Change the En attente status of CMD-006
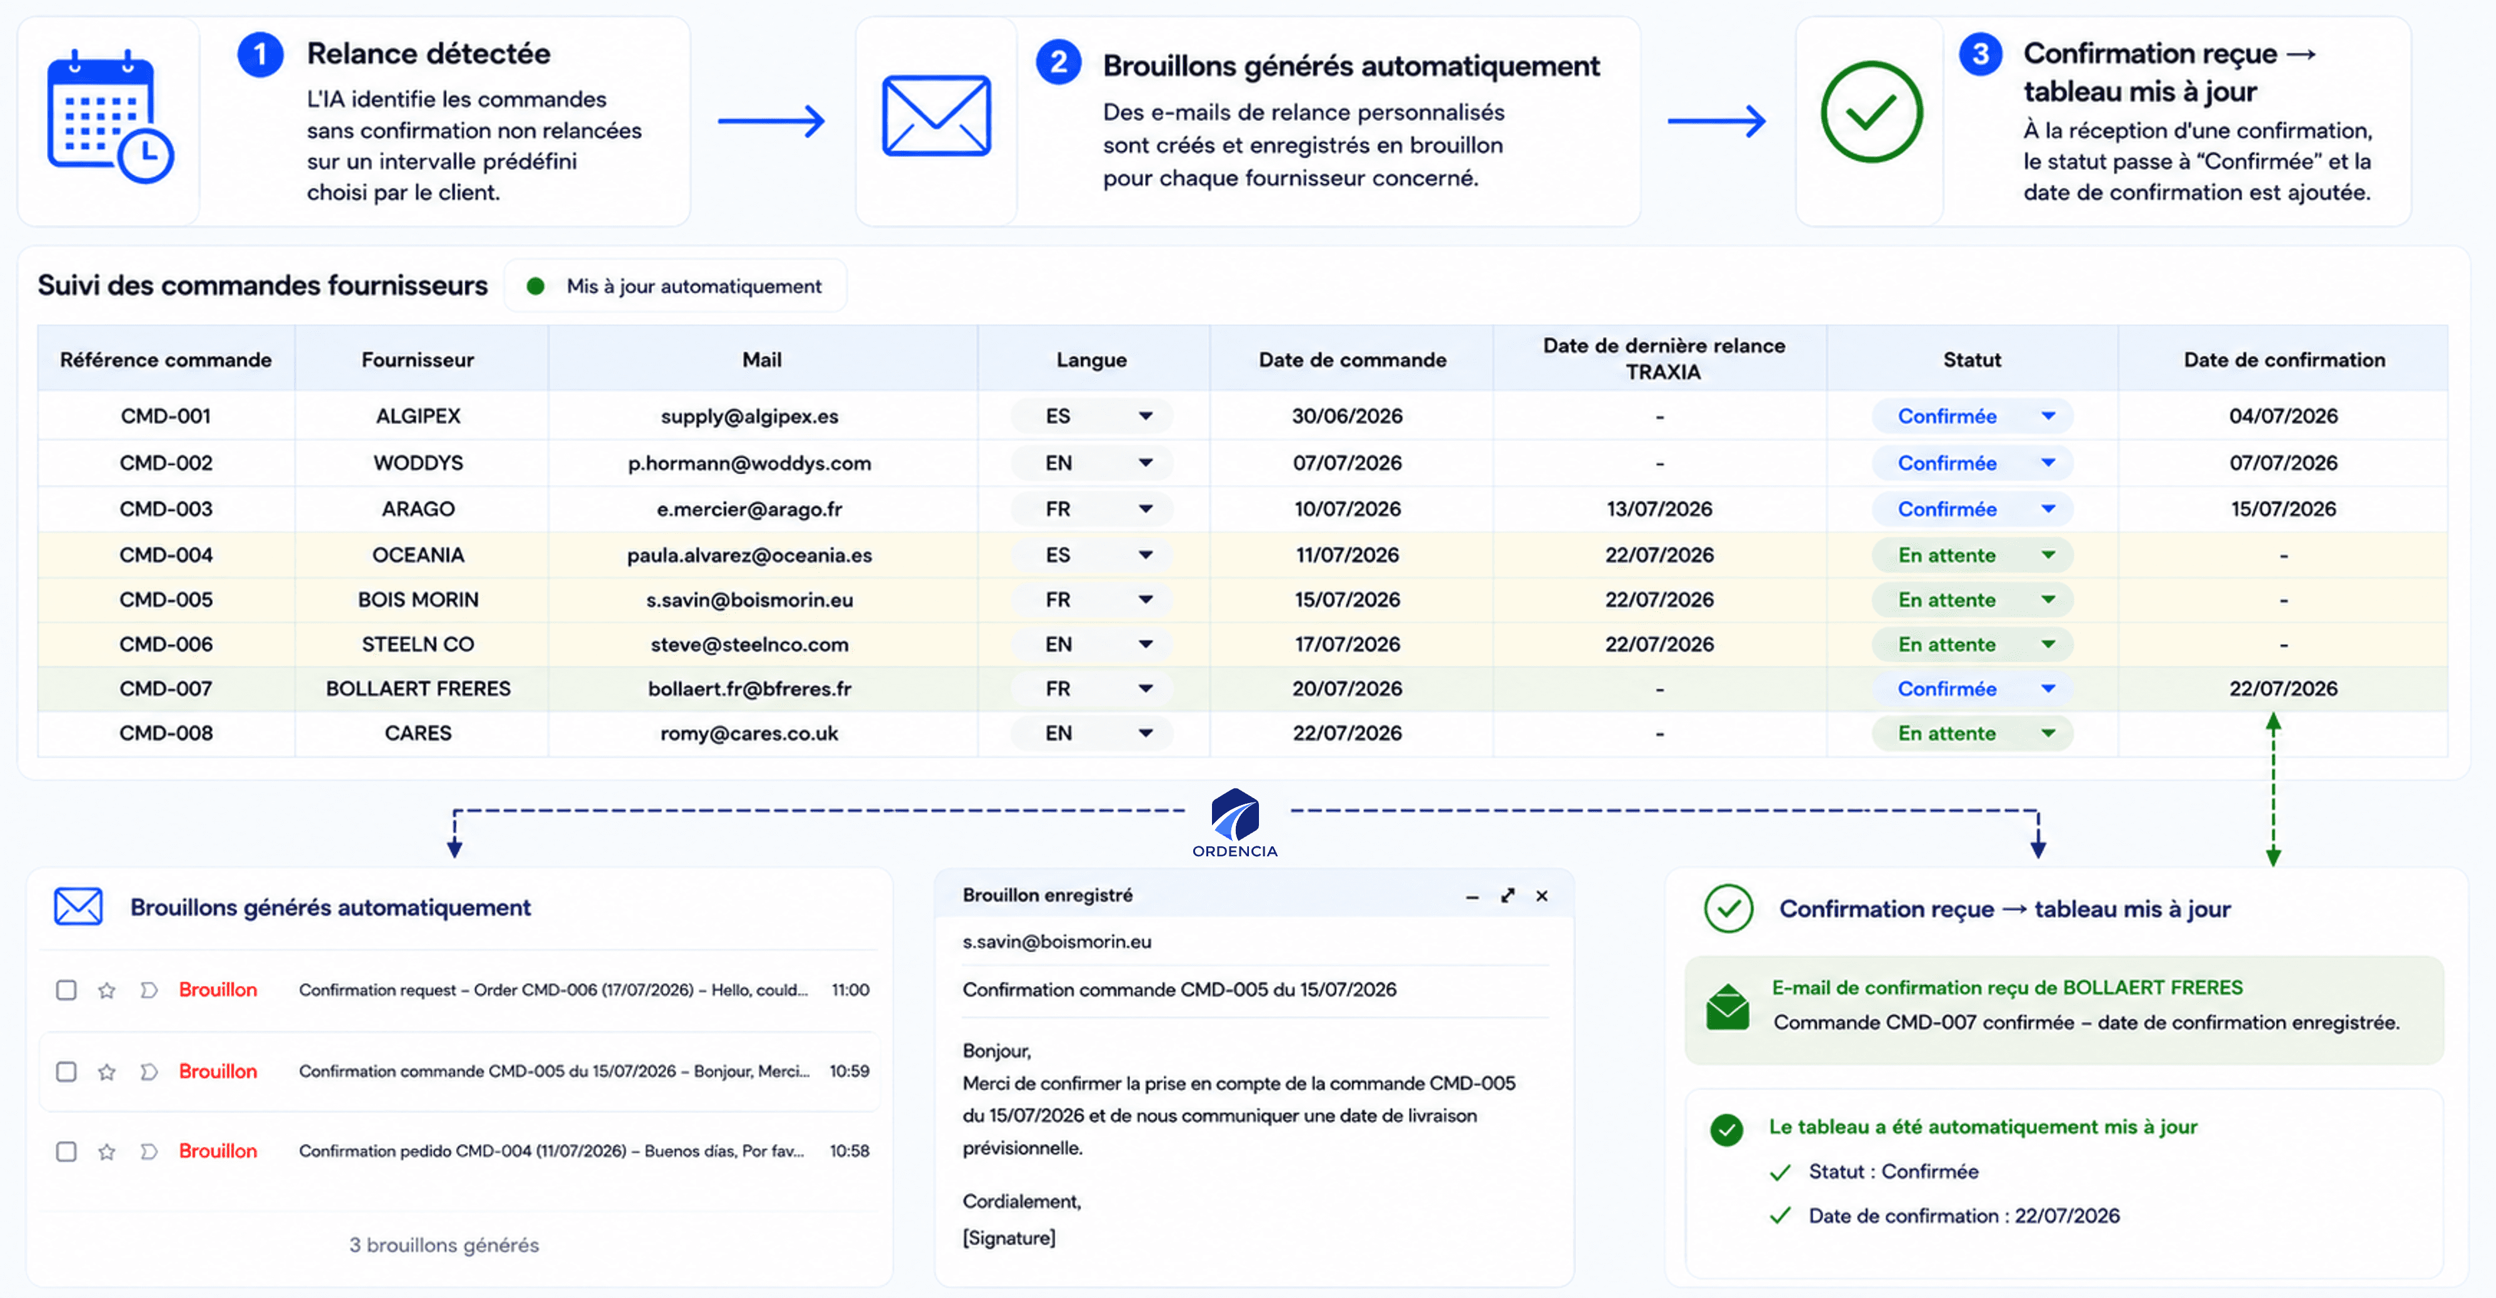2496x1298 pixels. click(x=1972, y=645)
